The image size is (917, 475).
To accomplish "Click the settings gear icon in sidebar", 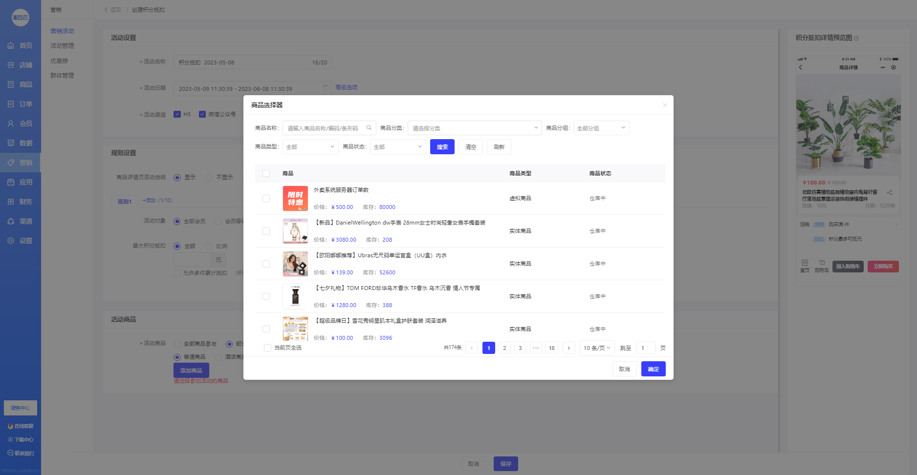I will [11, 241].
